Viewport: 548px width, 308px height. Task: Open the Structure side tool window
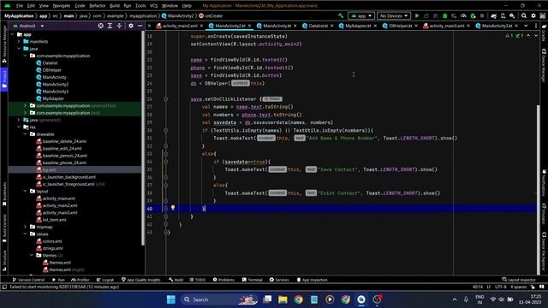[x=4, y=260]
